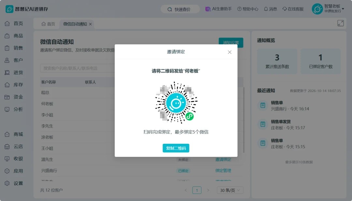Viewport: 352px width, 201px height.
Task: Open the 消息 bell icon
Action: click(266, 9)
